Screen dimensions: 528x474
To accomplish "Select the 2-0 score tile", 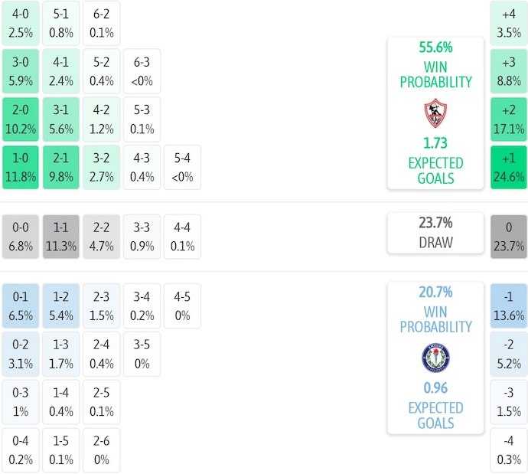I will click(21, 119).
